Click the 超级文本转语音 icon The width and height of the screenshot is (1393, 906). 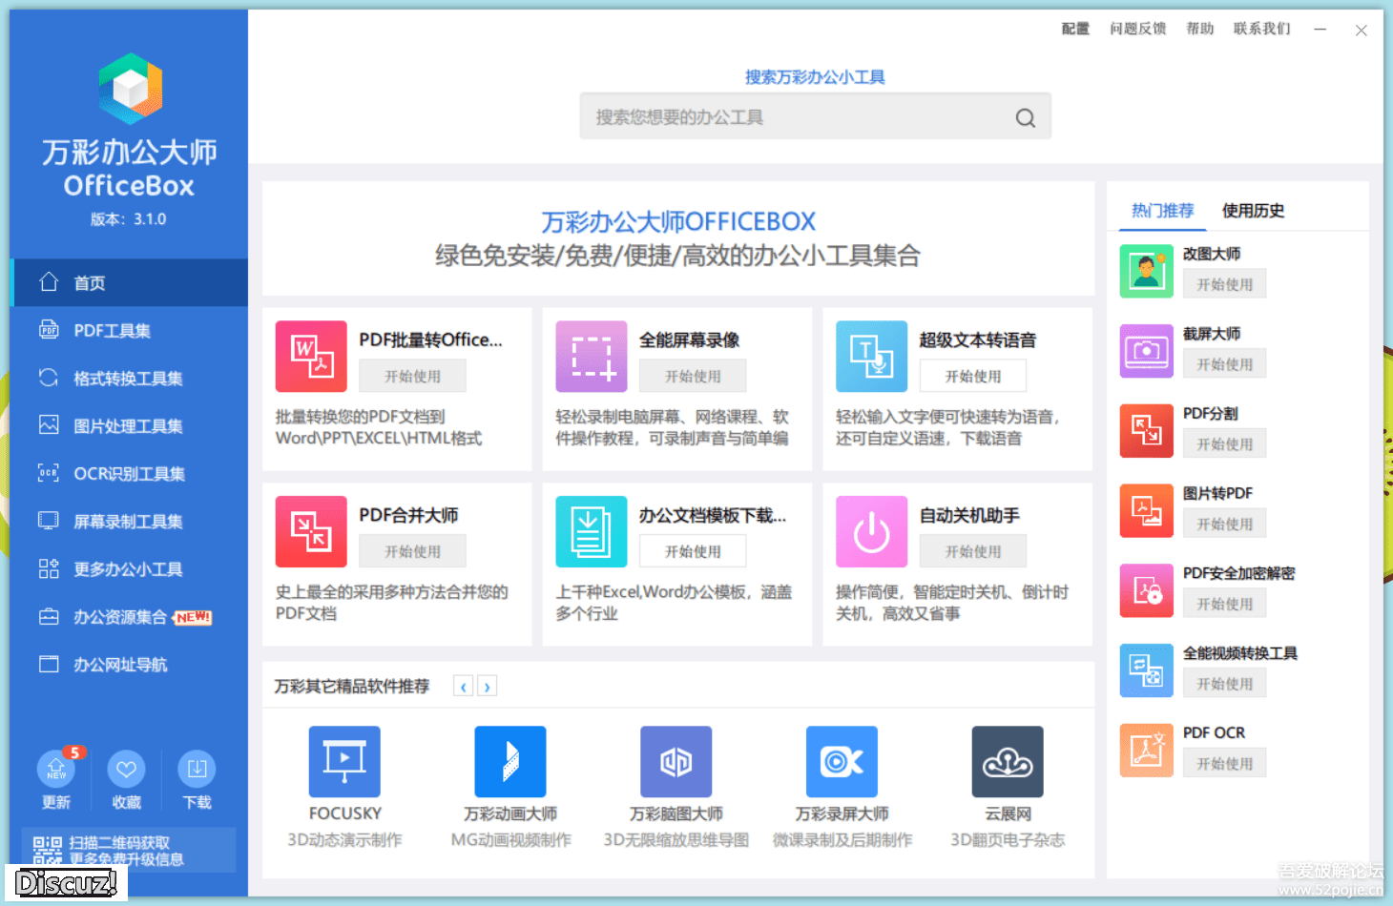pos(871,357)
